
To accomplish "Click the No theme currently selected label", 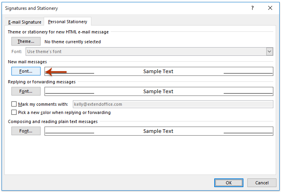I will click(72, 42).
